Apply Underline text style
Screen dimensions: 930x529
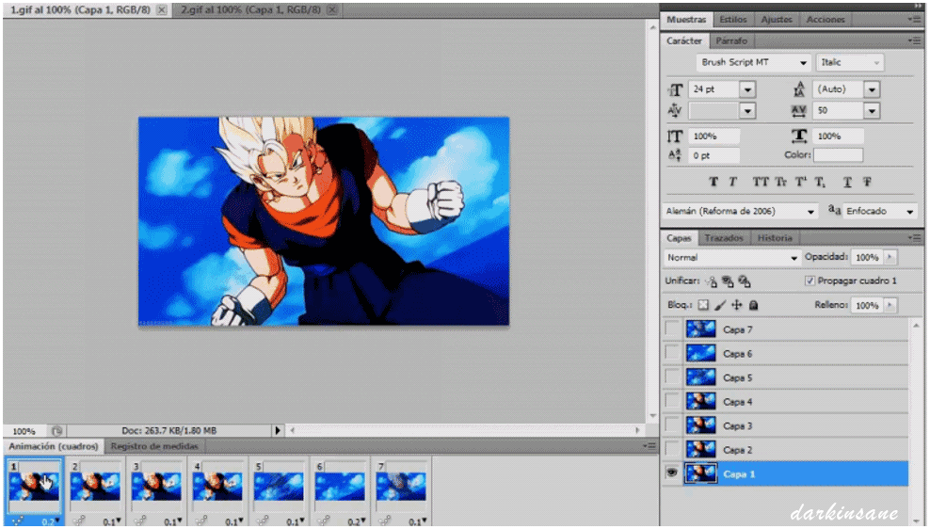point(847,182)
